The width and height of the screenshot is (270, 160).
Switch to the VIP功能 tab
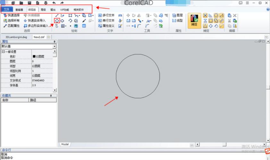pos(64,10)
